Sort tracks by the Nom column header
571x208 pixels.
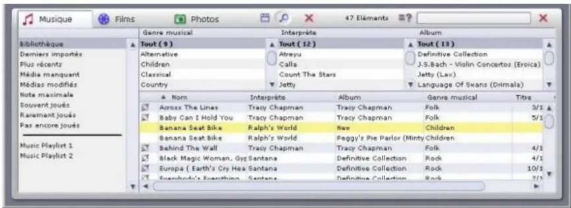tap(201, 97)
